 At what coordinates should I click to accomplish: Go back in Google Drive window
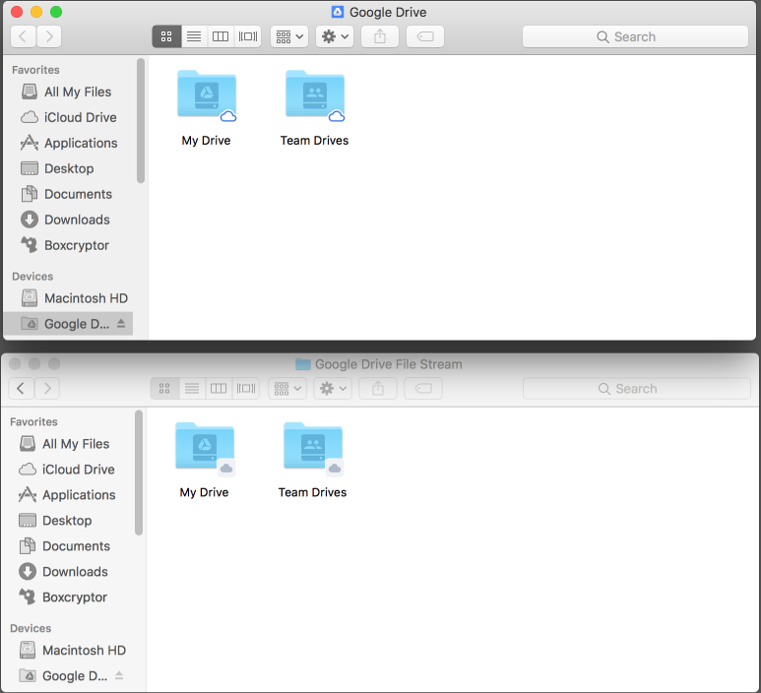click(x=23, y=36)
